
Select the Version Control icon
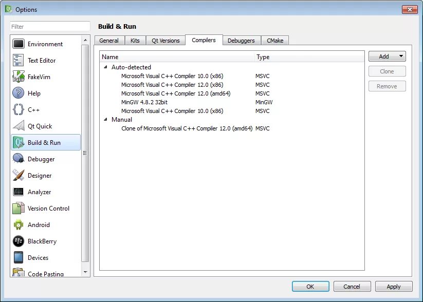pos(19,209)
